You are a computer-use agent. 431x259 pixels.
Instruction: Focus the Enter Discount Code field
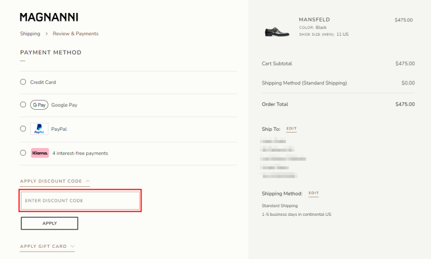[80, 200]
